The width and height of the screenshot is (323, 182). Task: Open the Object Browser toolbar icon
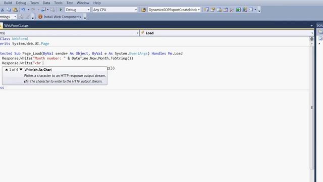(x=219, y=10)
